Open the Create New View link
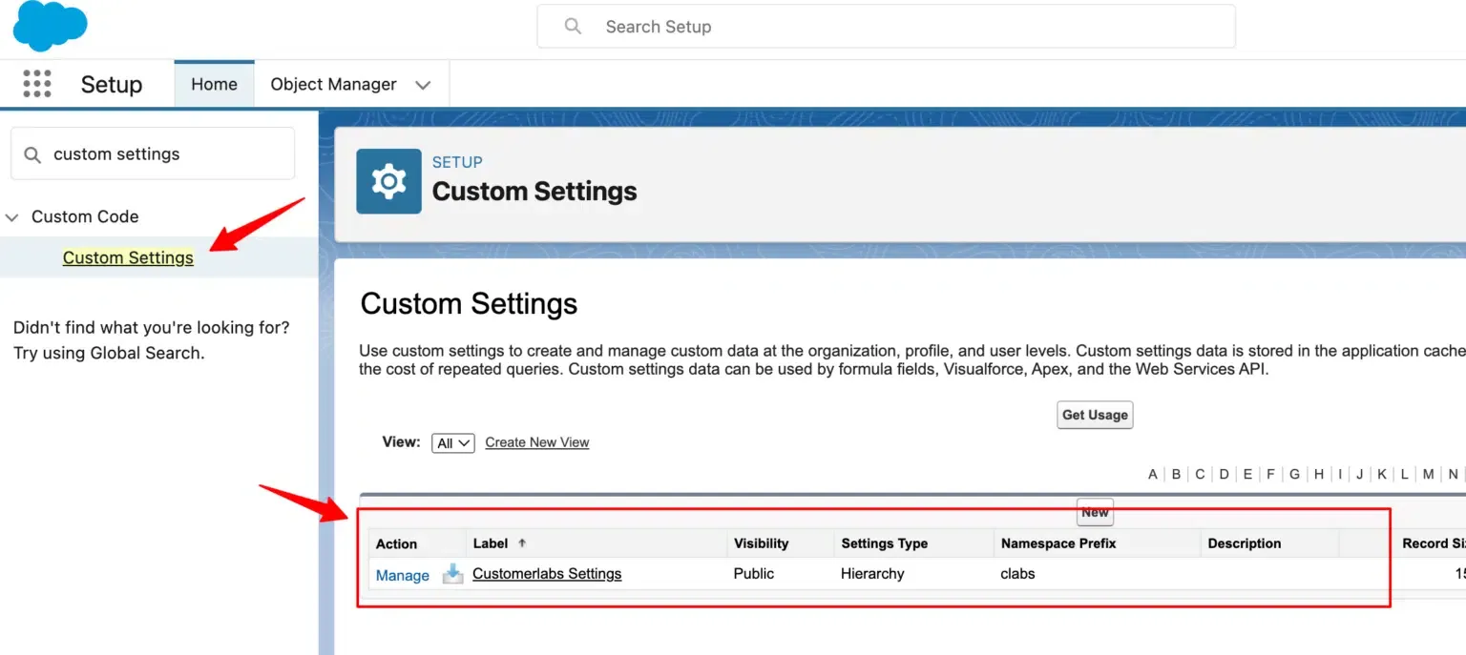The image size is (1466, 655). 537,442
